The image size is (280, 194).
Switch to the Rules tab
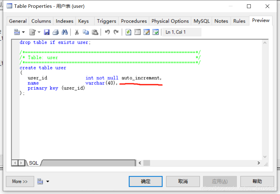click(x=239, y=21)
